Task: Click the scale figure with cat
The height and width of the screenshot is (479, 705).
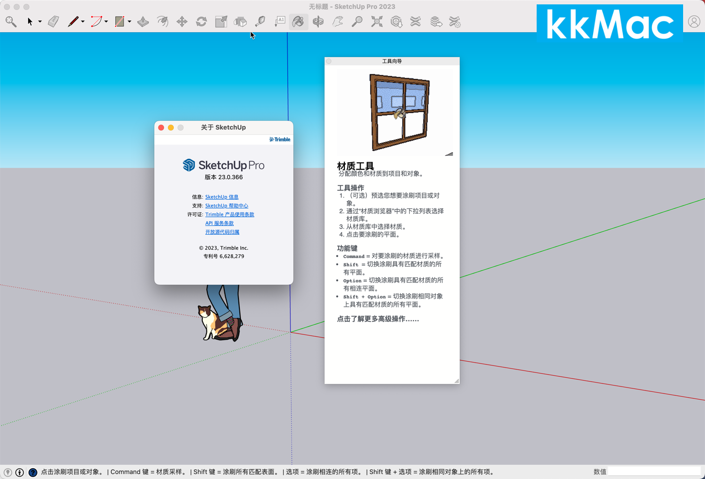Action: pyautogui.click(x=220, y=313)
